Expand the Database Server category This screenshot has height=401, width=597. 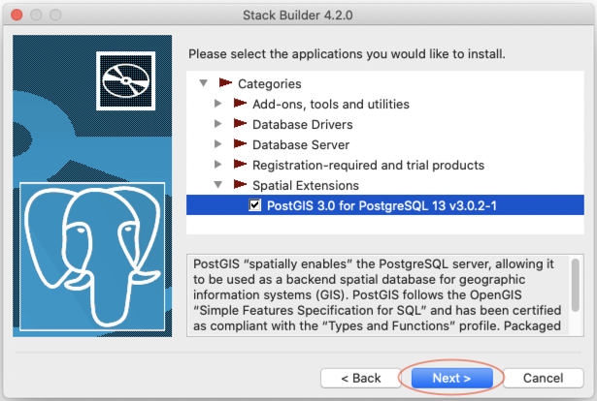click(217, 144)
